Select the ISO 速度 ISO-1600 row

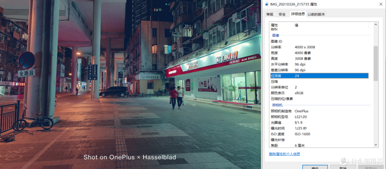tap(319, 134)
